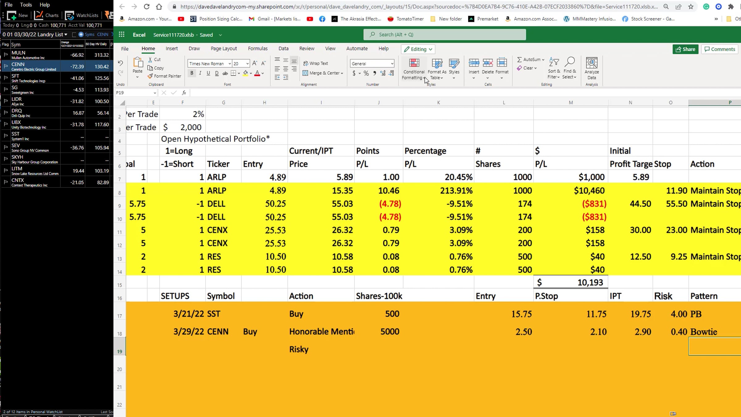Expand the file name chevron beside Saved
Viewport: 741px width, 417px height.
(220, 35)
